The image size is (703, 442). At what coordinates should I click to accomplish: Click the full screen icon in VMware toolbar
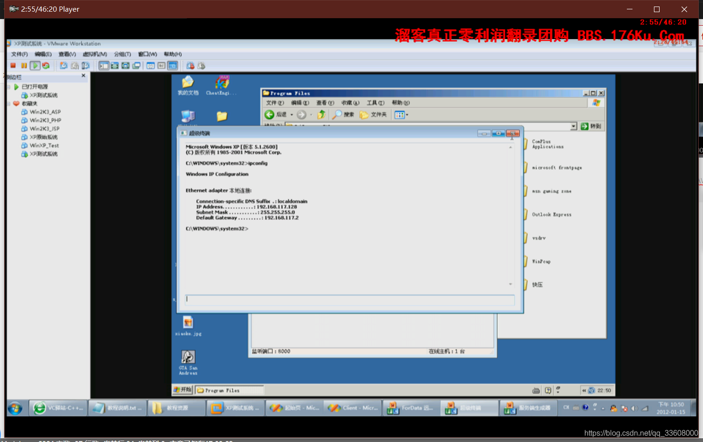click(x=114, y=66)
